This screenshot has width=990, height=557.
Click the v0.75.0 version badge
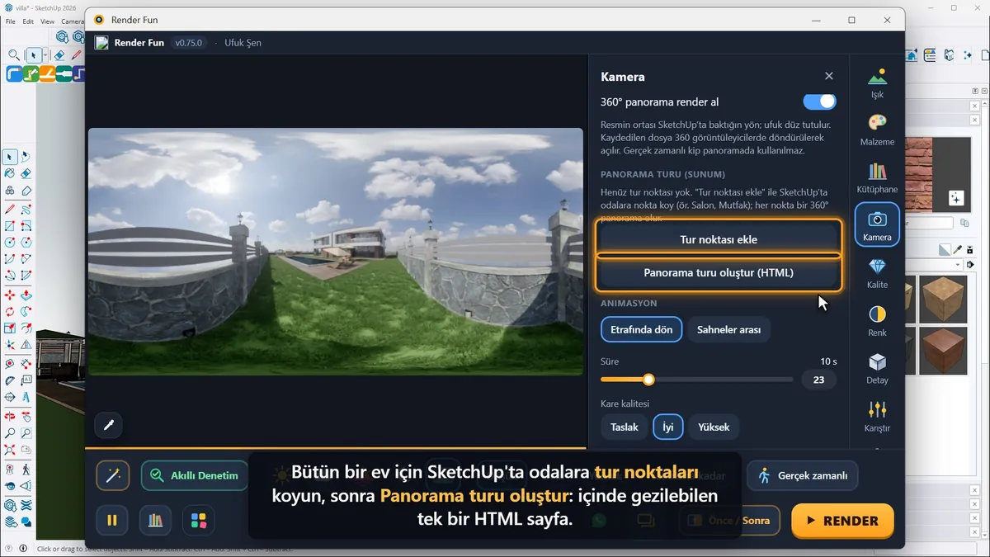188,42
